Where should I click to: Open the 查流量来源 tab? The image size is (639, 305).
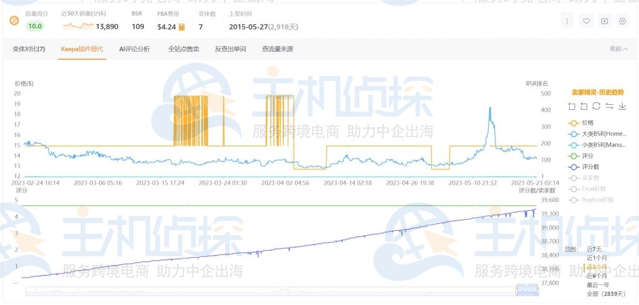pos(278,49)
